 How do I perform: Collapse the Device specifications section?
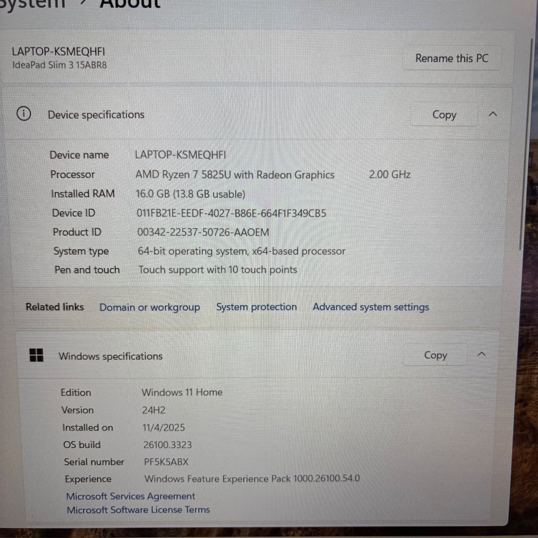click(493, 114)
